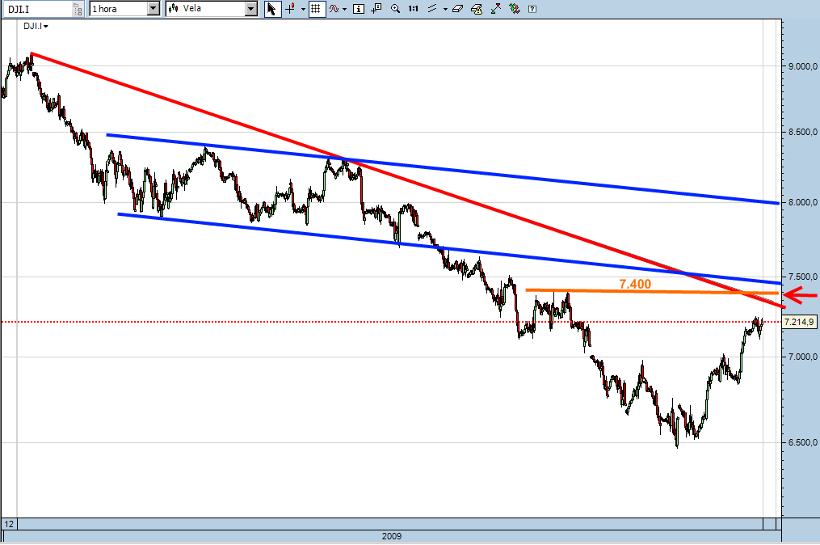Click the 7.214,9 current price label

pyautogui.click(x=798, y=322)
